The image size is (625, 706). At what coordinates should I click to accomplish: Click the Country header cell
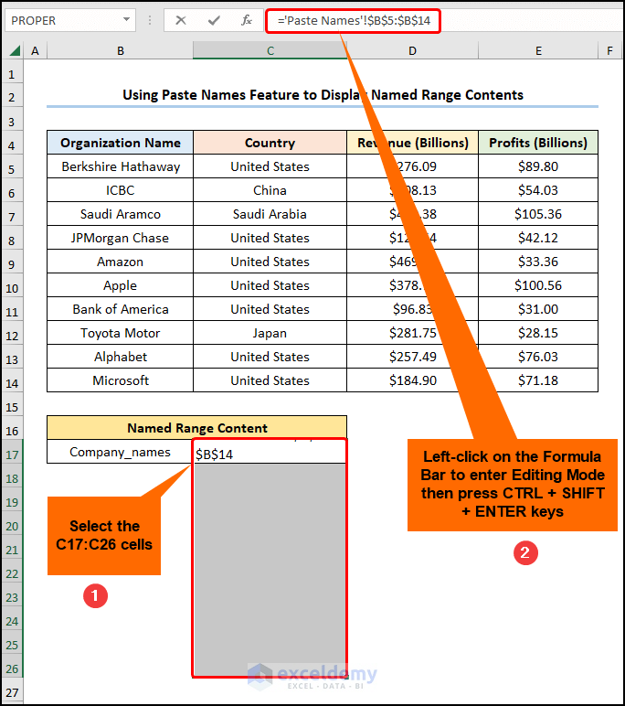point(270,143)
